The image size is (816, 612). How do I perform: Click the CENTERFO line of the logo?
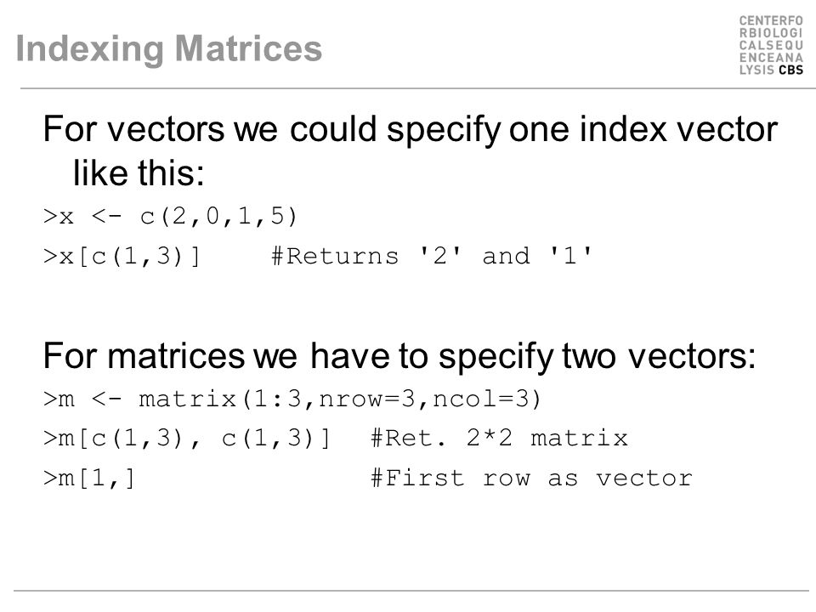tap(771, 20)
